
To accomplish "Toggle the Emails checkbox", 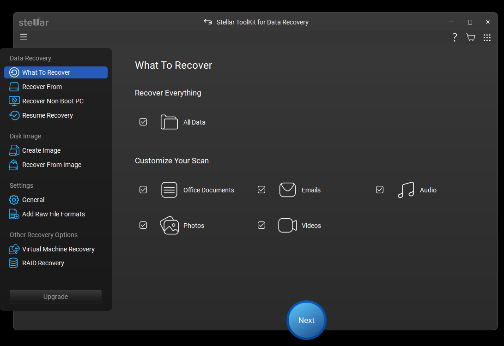I will click(x=261, y=190).
